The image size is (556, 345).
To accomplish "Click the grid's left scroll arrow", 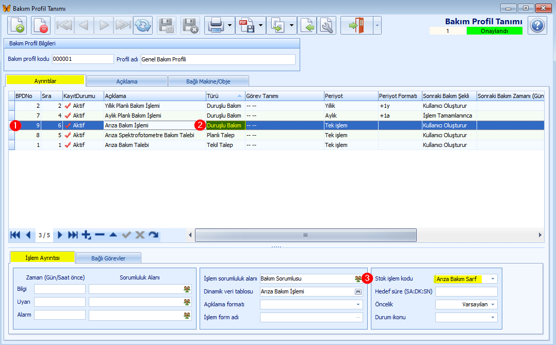I will (x=190, y=235).
